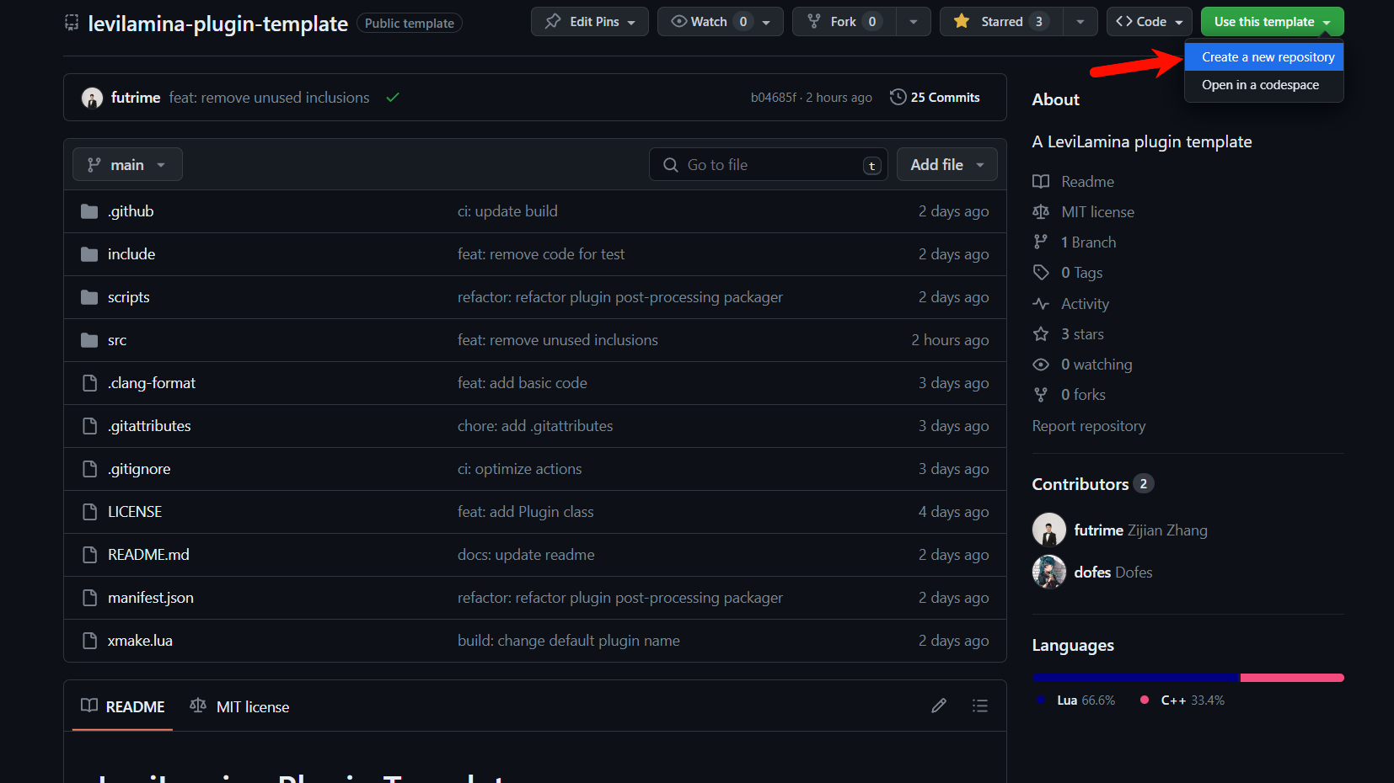Open the Code dropdown
This screenshot has width=1394, height=783.
click(x=1150, y=22)
